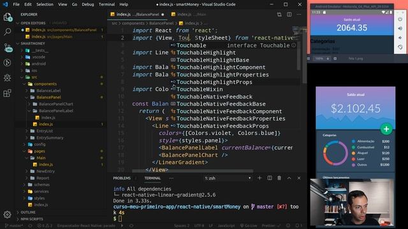Click Open Changes icon in editor toolbar
The height and width of the screenshot is (229, 408).
coord(279,15)
